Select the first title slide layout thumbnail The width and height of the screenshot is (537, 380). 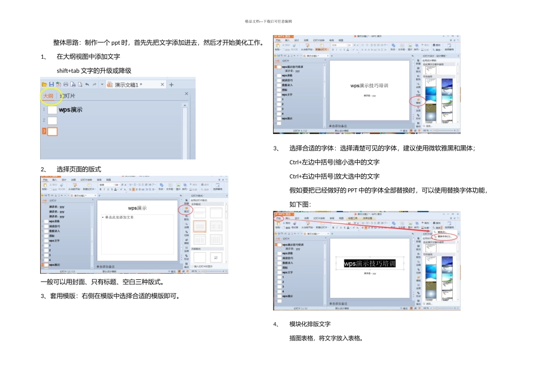point(200,213)
